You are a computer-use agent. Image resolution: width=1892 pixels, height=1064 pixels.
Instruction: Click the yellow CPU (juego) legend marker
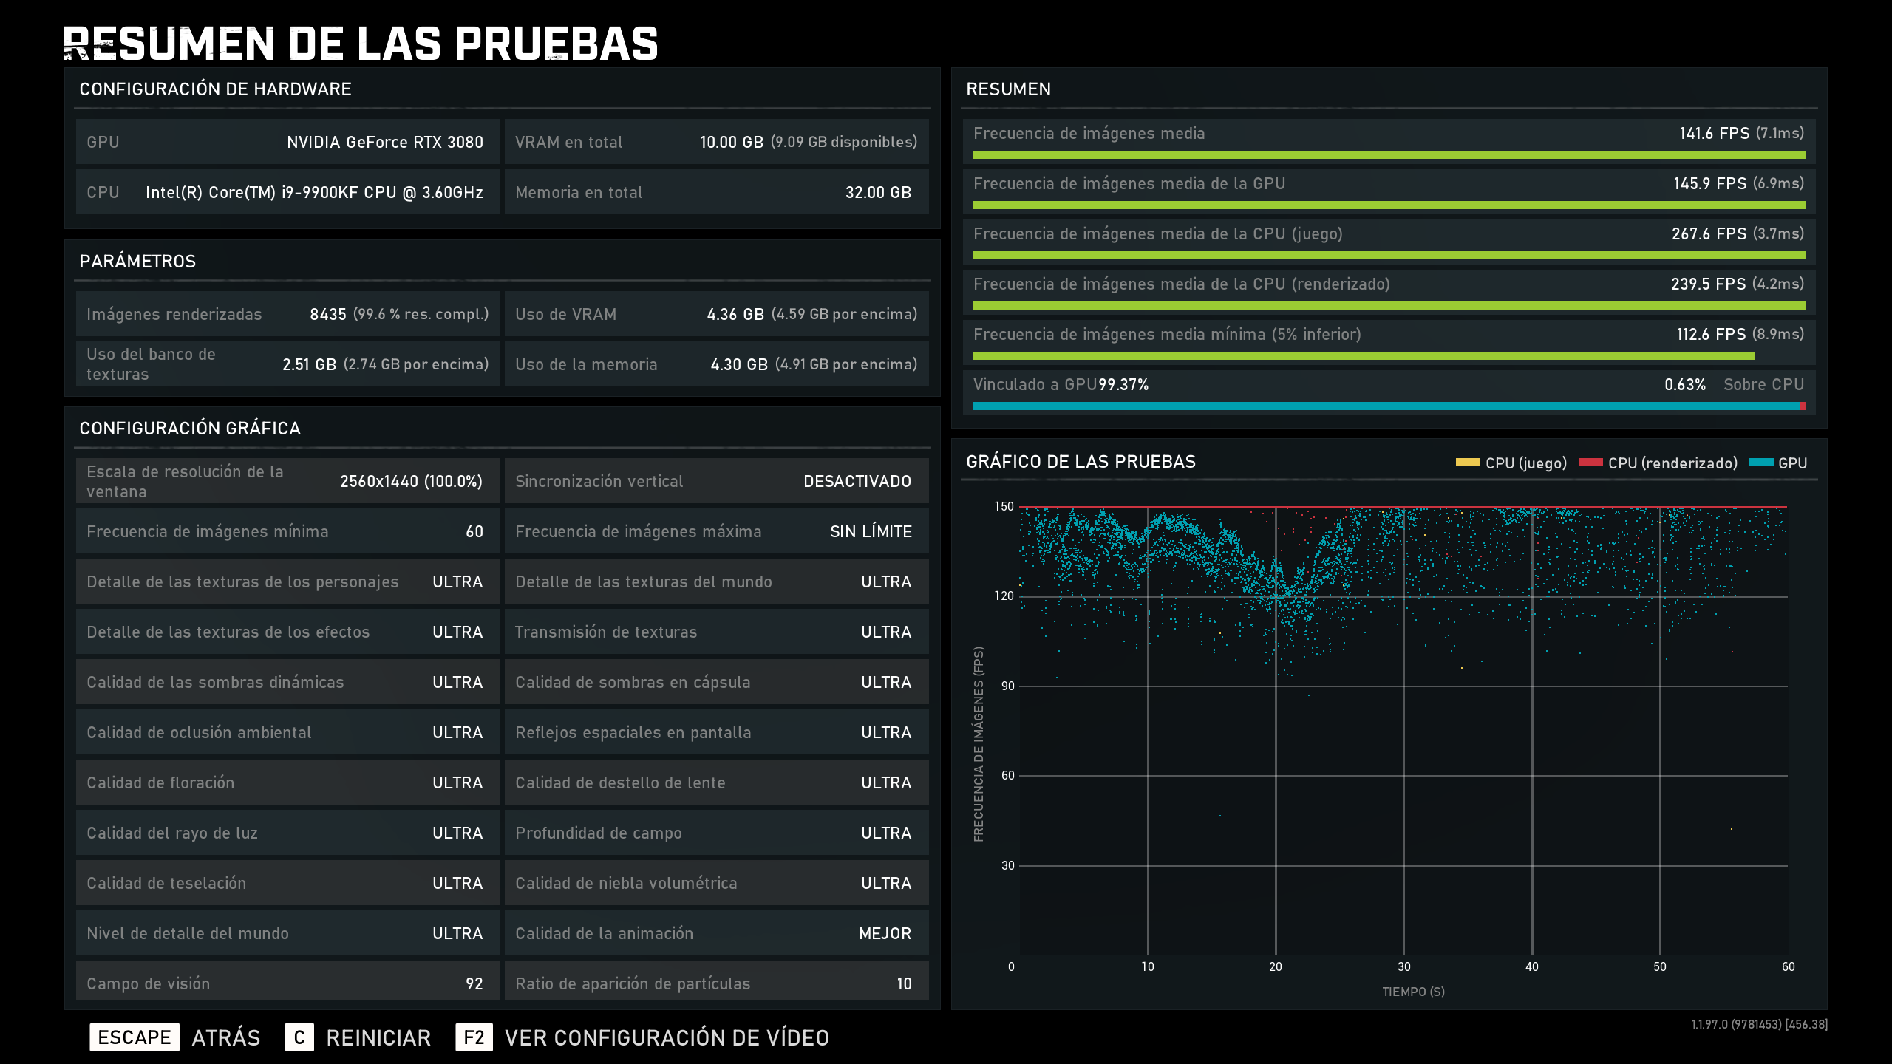(x=1467, y=463)
